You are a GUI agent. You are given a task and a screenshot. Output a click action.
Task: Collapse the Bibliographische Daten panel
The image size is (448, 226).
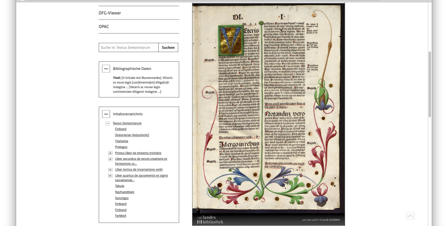pos(106,69)
